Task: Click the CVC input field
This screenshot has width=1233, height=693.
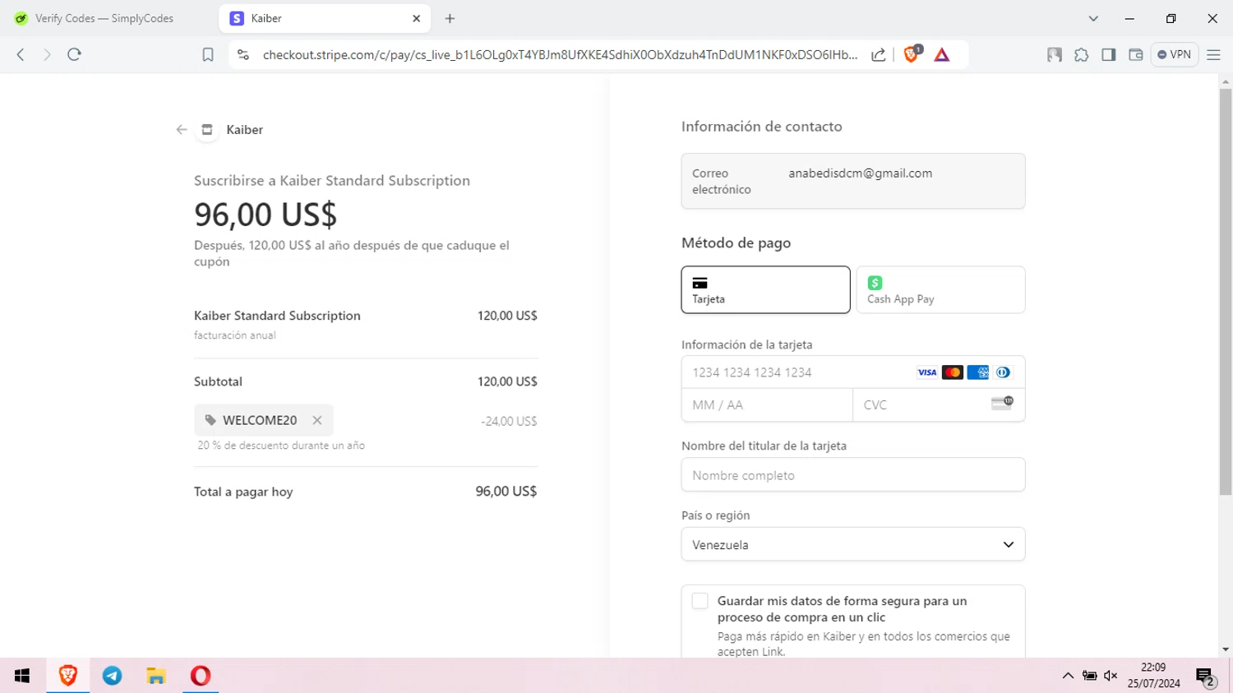Action: tap(939, 405)
